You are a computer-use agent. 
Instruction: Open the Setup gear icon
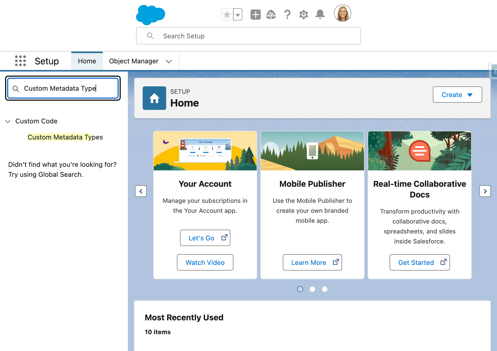pos(304,15)
